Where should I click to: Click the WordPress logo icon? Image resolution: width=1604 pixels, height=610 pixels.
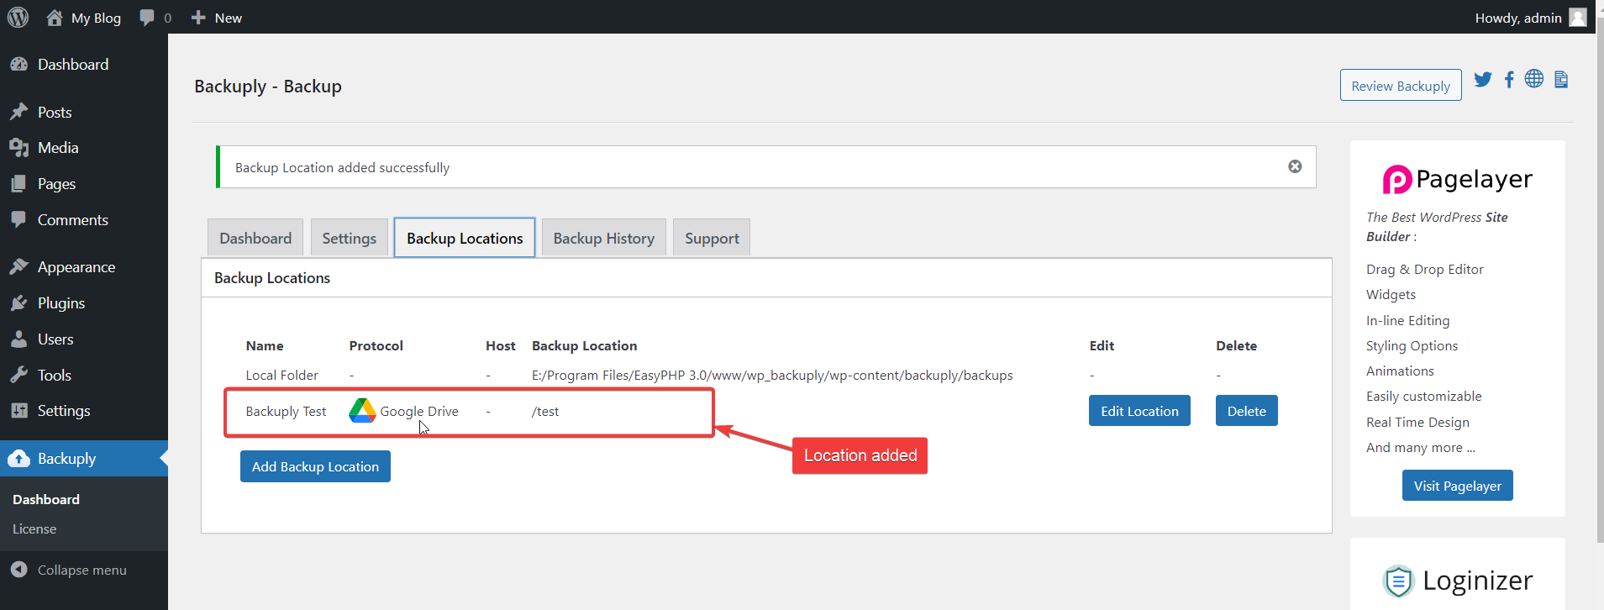(x=18, y=18)
